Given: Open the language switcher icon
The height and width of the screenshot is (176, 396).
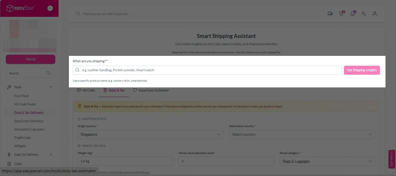Looking at the screenshot, I should [363, 13].
